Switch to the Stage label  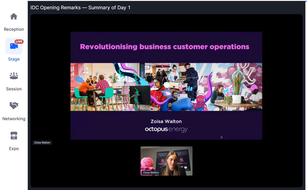pyautogui.click(x=14, y=59)
